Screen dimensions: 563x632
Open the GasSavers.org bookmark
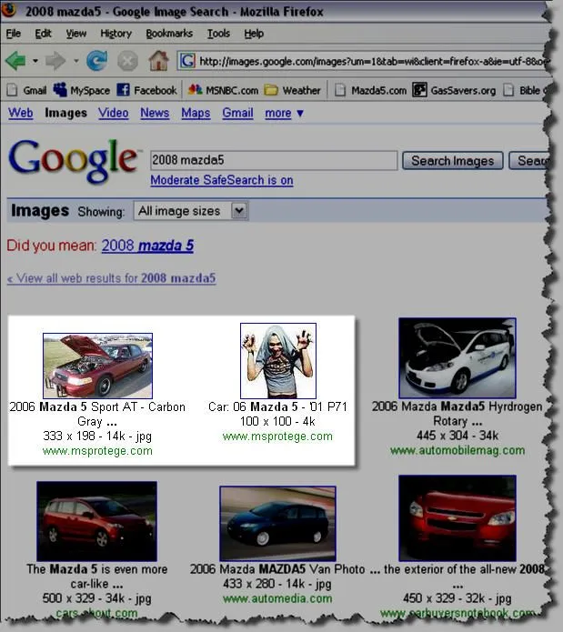click(454, 90)
